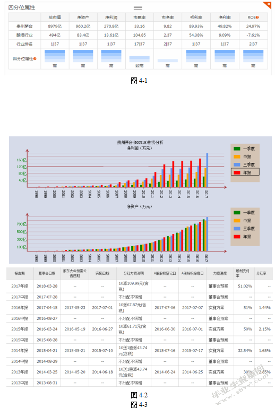Click the 贵州茅台 (600519) 财务分析 chart title

[140, 143]
